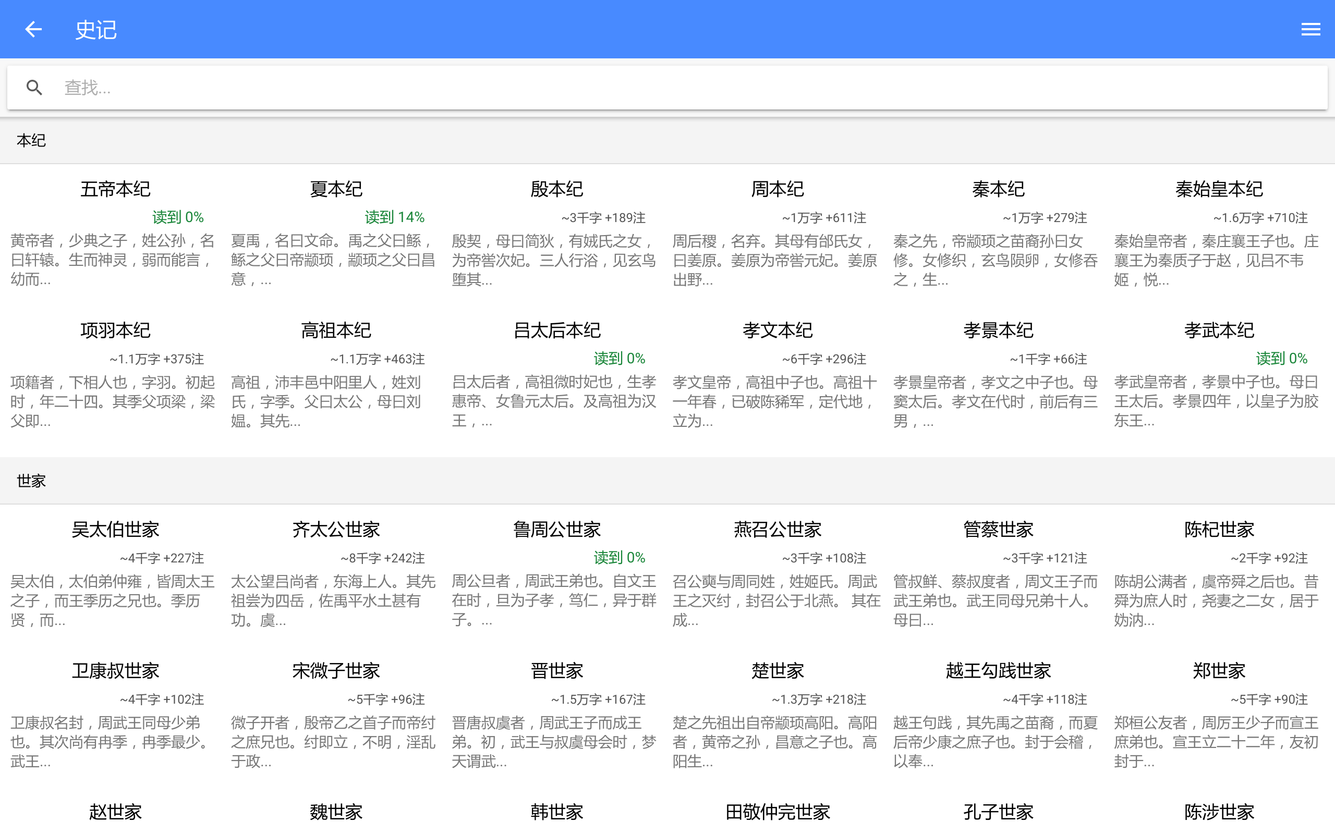The width and height of the screenshot is (1335, 834).
Task: Click ~6千字 +296注 under 孝文本纪
Action: 823,359
